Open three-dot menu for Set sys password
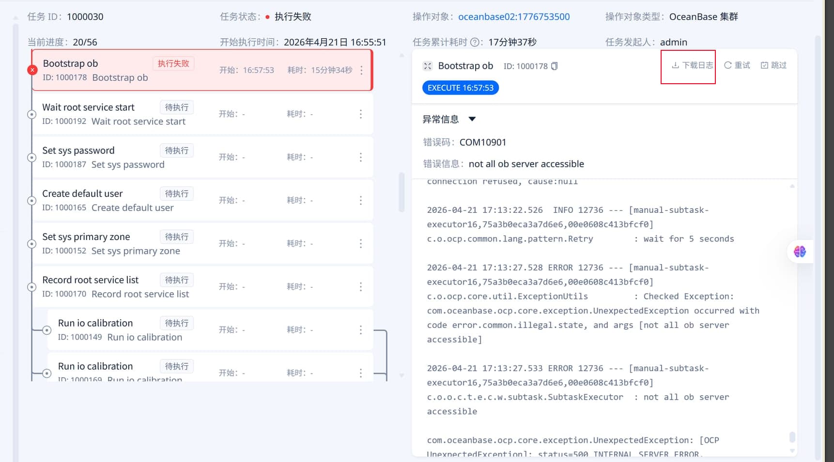This screenshot has width=834, height=462. [x=361, y=157]
